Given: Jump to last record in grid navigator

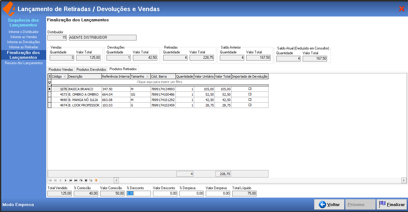Looking at the screenshot, I should (76, 180).
